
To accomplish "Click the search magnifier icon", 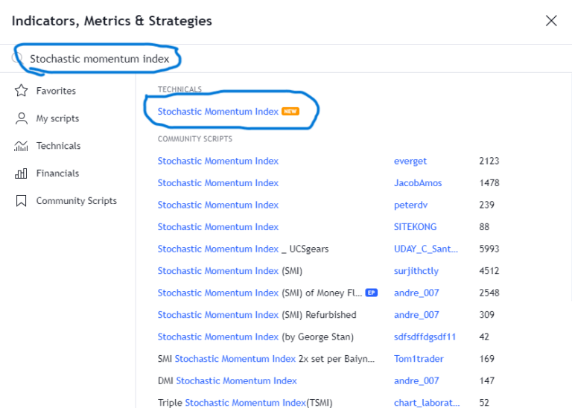I will coord(18,58).
